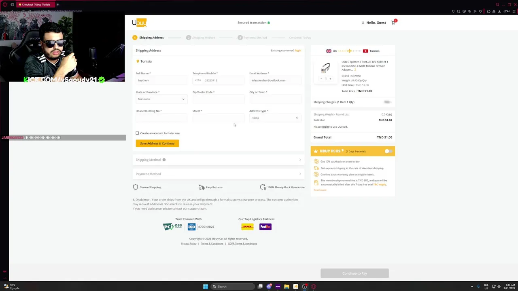Screen dimensions: 518x291
Task: Open Discord from the taskbar
Action: 269,287
